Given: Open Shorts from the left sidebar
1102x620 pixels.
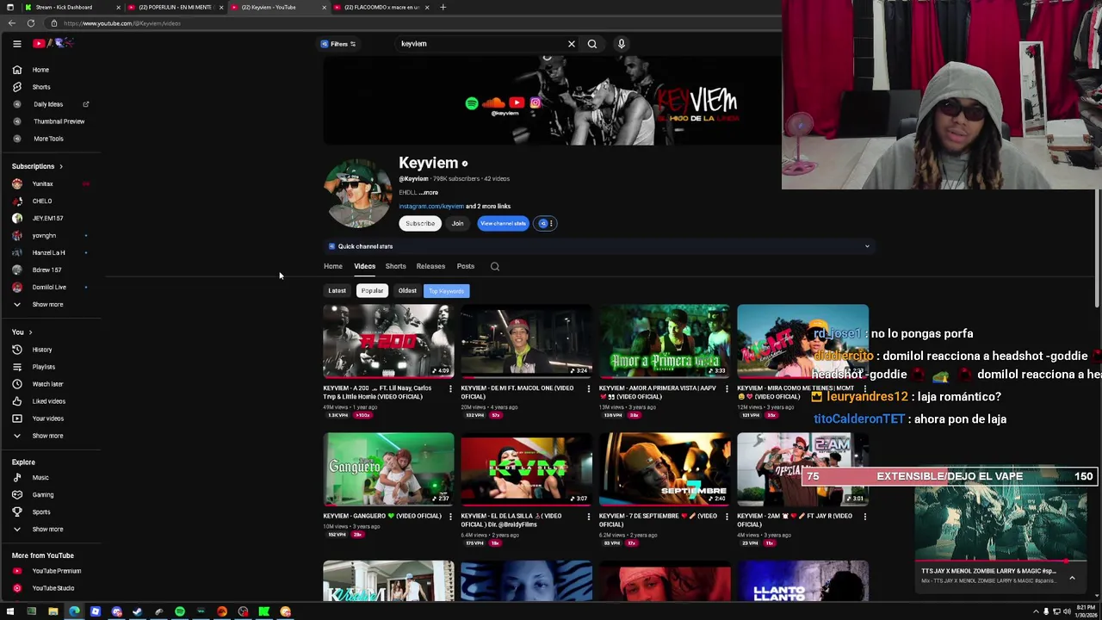Looking at the screenshot, I should (x=41, y=87).
